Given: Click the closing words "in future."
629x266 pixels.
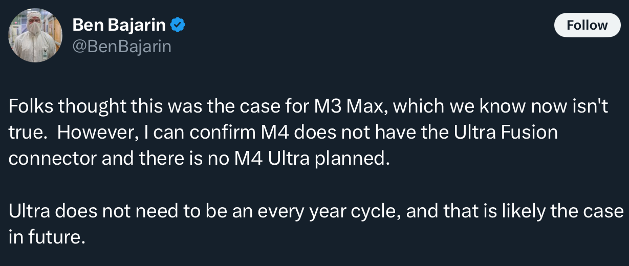Looking at the screenshot, I should pos(45,237).
